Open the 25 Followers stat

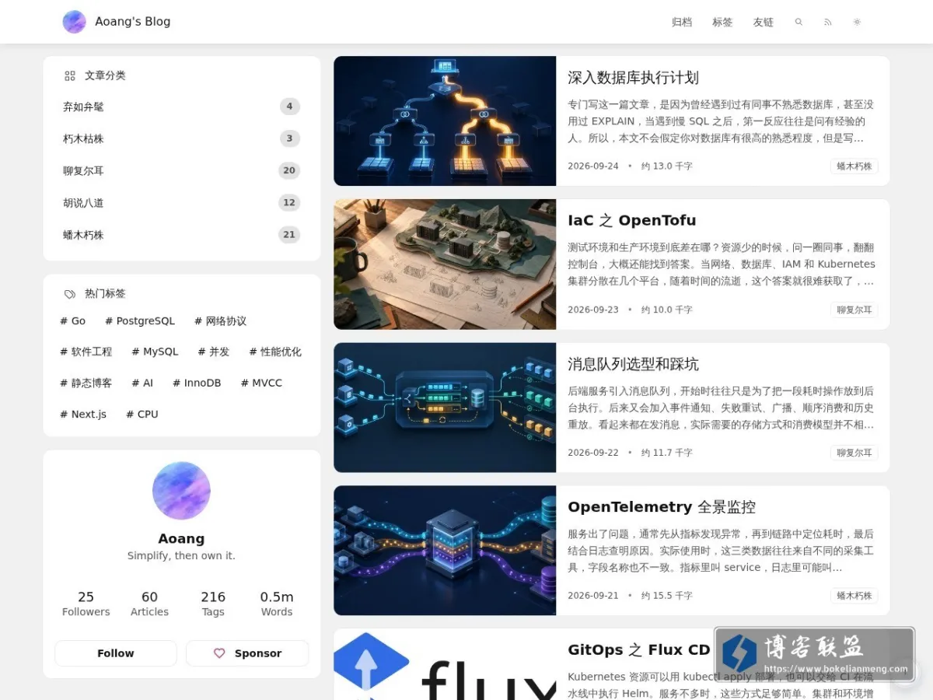pos(86,604)
